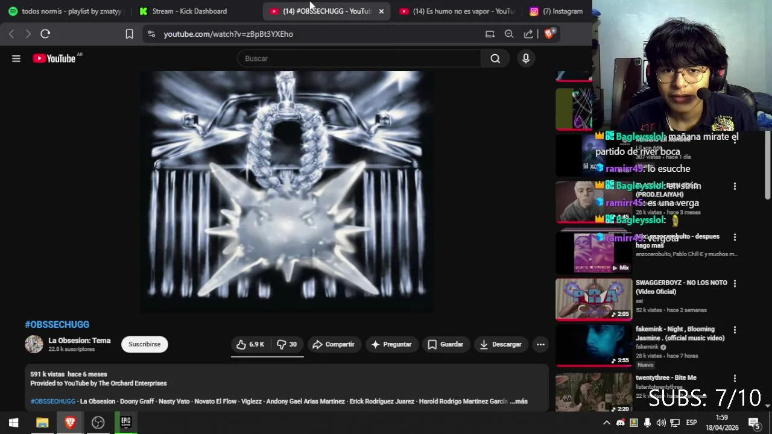This screenshot has height=434, width=772.
Task: View site information icon in address bar
Action: tap(151, 34)
